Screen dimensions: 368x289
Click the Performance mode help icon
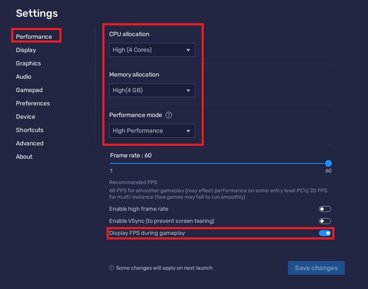click(169, 115)
